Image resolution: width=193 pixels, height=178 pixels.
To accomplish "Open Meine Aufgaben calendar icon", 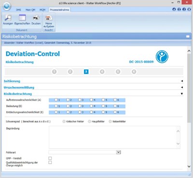I will pos(49,18).
